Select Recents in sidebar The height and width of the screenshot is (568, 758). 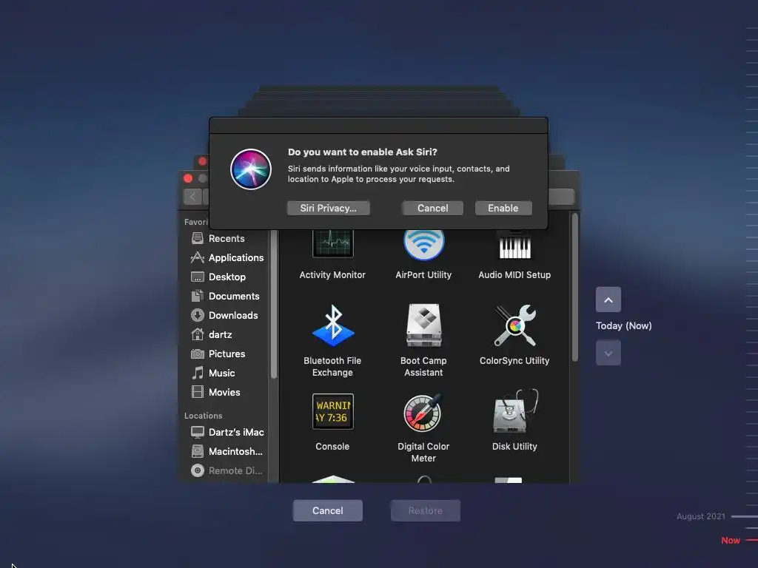(x=227, y=238)
